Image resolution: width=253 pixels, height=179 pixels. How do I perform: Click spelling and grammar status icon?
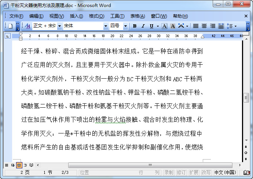pos(246,173)
